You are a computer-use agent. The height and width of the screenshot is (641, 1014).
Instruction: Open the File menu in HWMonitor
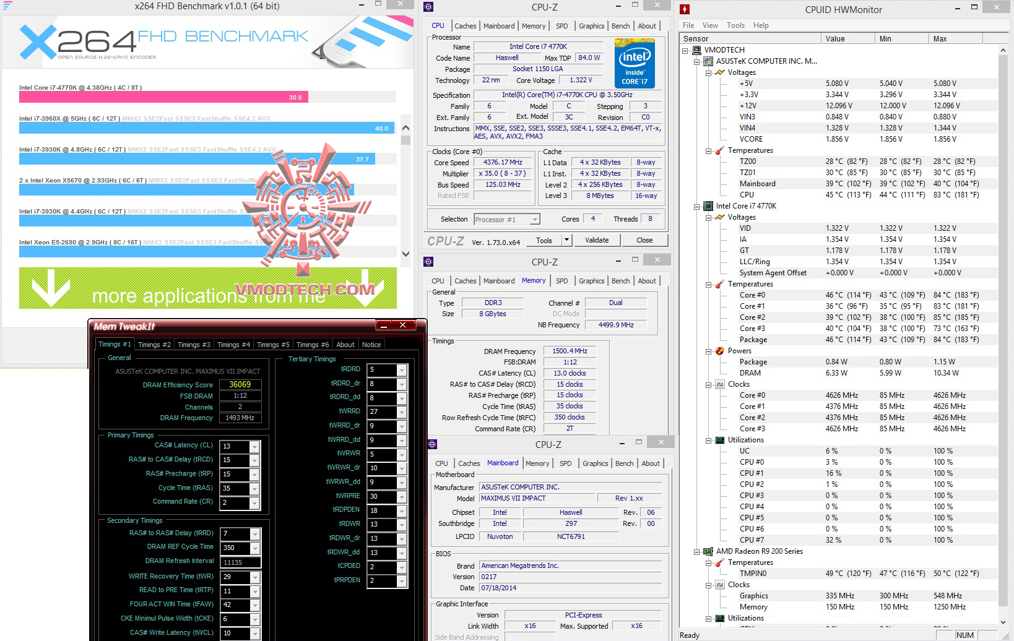click(x=688, y=25)
